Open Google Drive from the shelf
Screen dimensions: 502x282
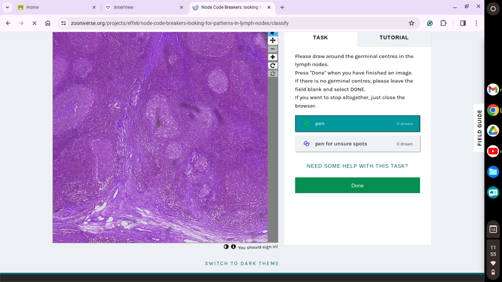(x=493, y=130)
